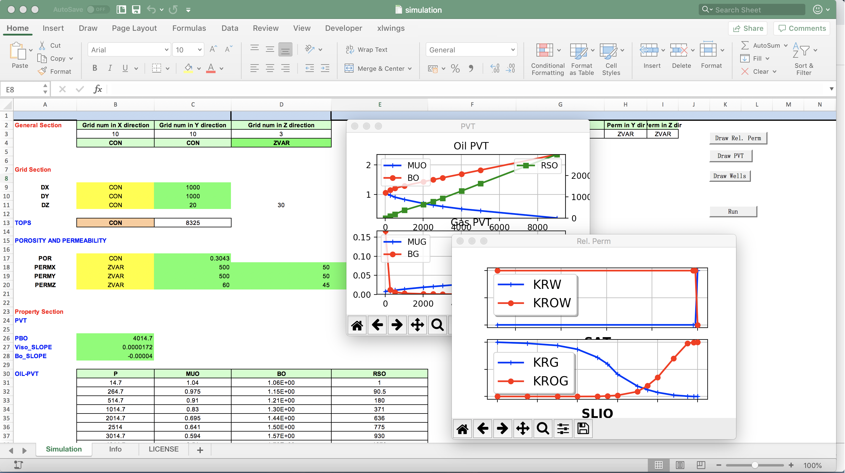845x473 pixels.
Task: Click the pan arrows tool in Rel. Perm toolbar
Action: coord(523,428)
